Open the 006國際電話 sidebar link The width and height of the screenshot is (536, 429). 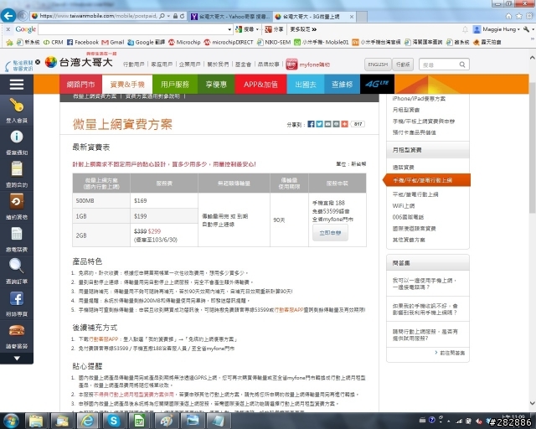pyautogui.click(x=408, y=217)
